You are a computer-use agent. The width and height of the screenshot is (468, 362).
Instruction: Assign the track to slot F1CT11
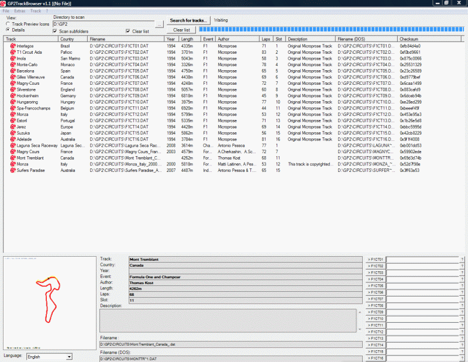point(376,325)
